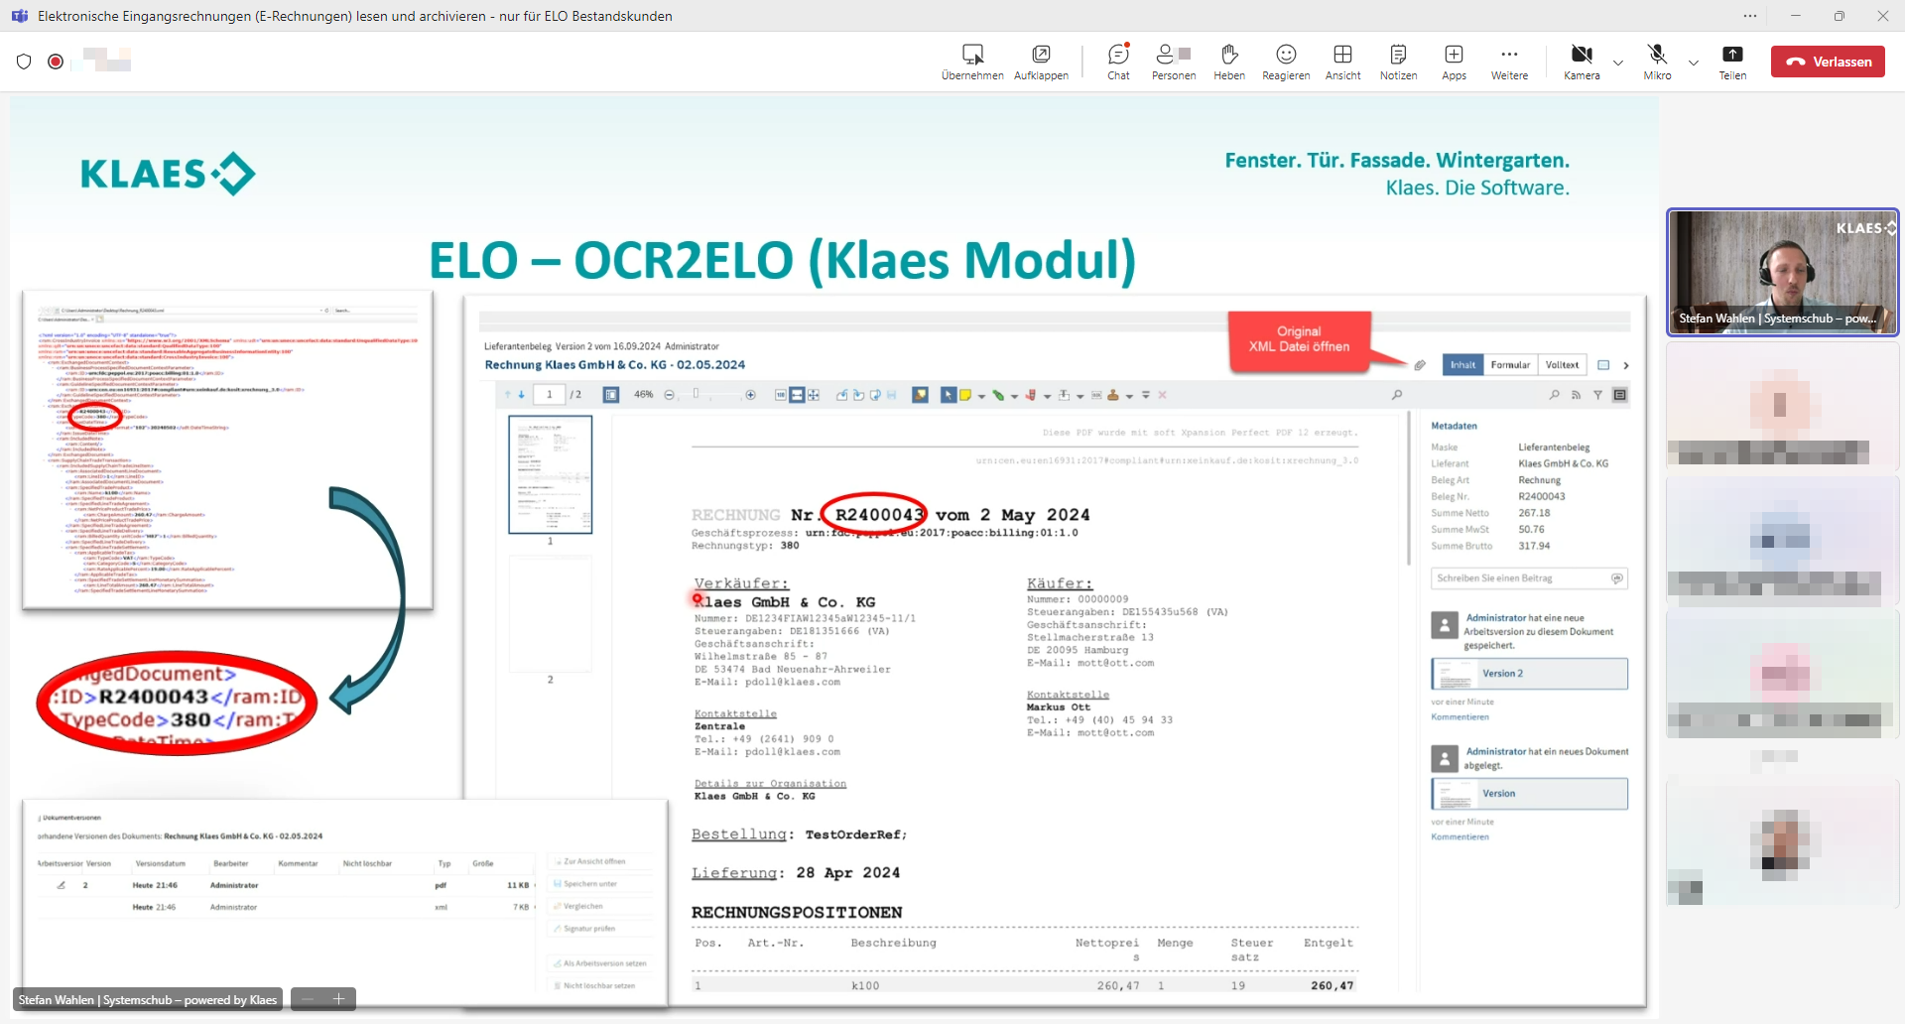The width and height of the screenshot is (1905, 1024).
Task: Leave the meeting with Verlassen
Action: tap(1828, 62)
